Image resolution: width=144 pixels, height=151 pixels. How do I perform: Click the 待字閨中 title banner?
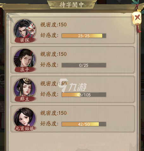72,5
